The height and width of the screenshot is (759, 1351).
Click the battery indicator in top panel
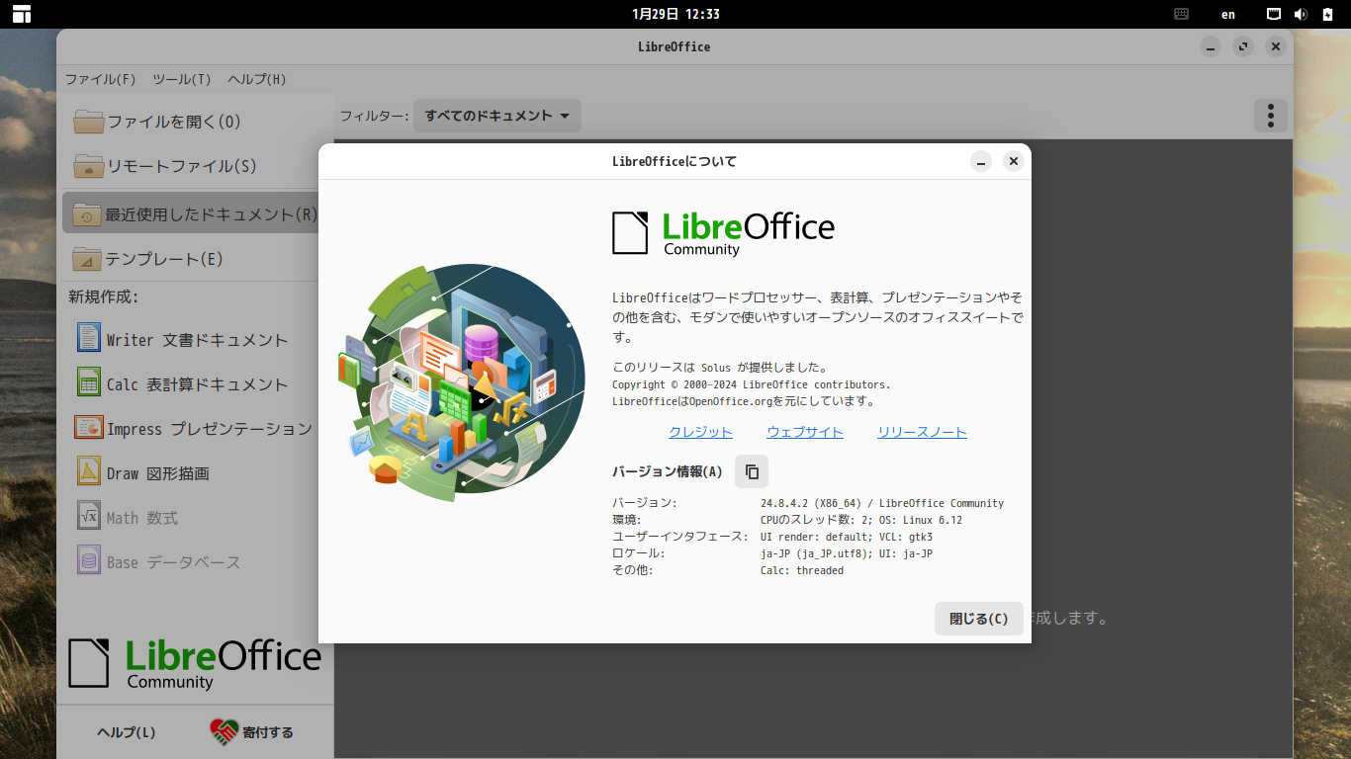pyautogui.click(x=1327, y=14)
